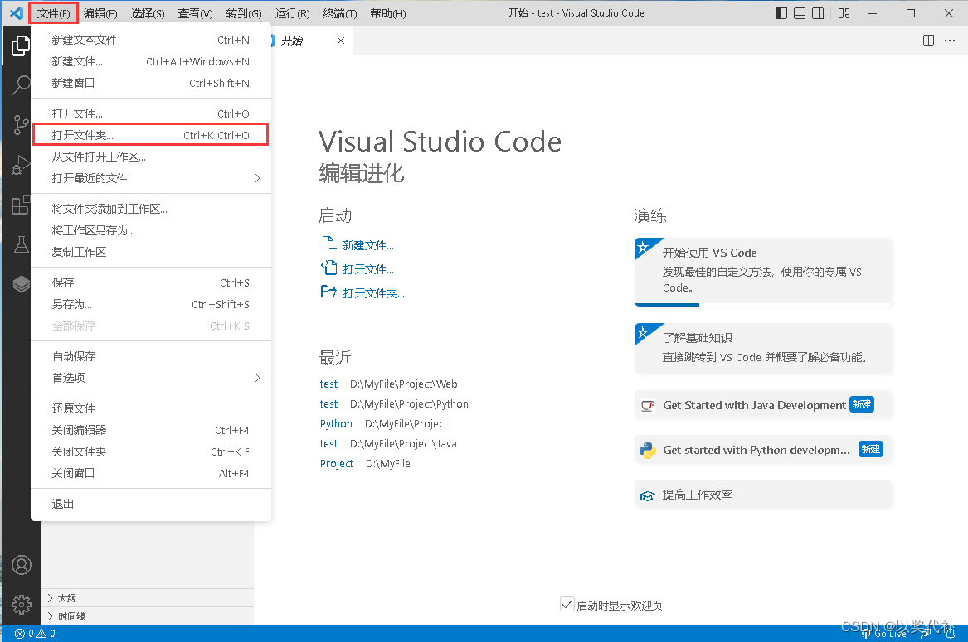Choose 打开文件夹... in File menu

[151, 135]
